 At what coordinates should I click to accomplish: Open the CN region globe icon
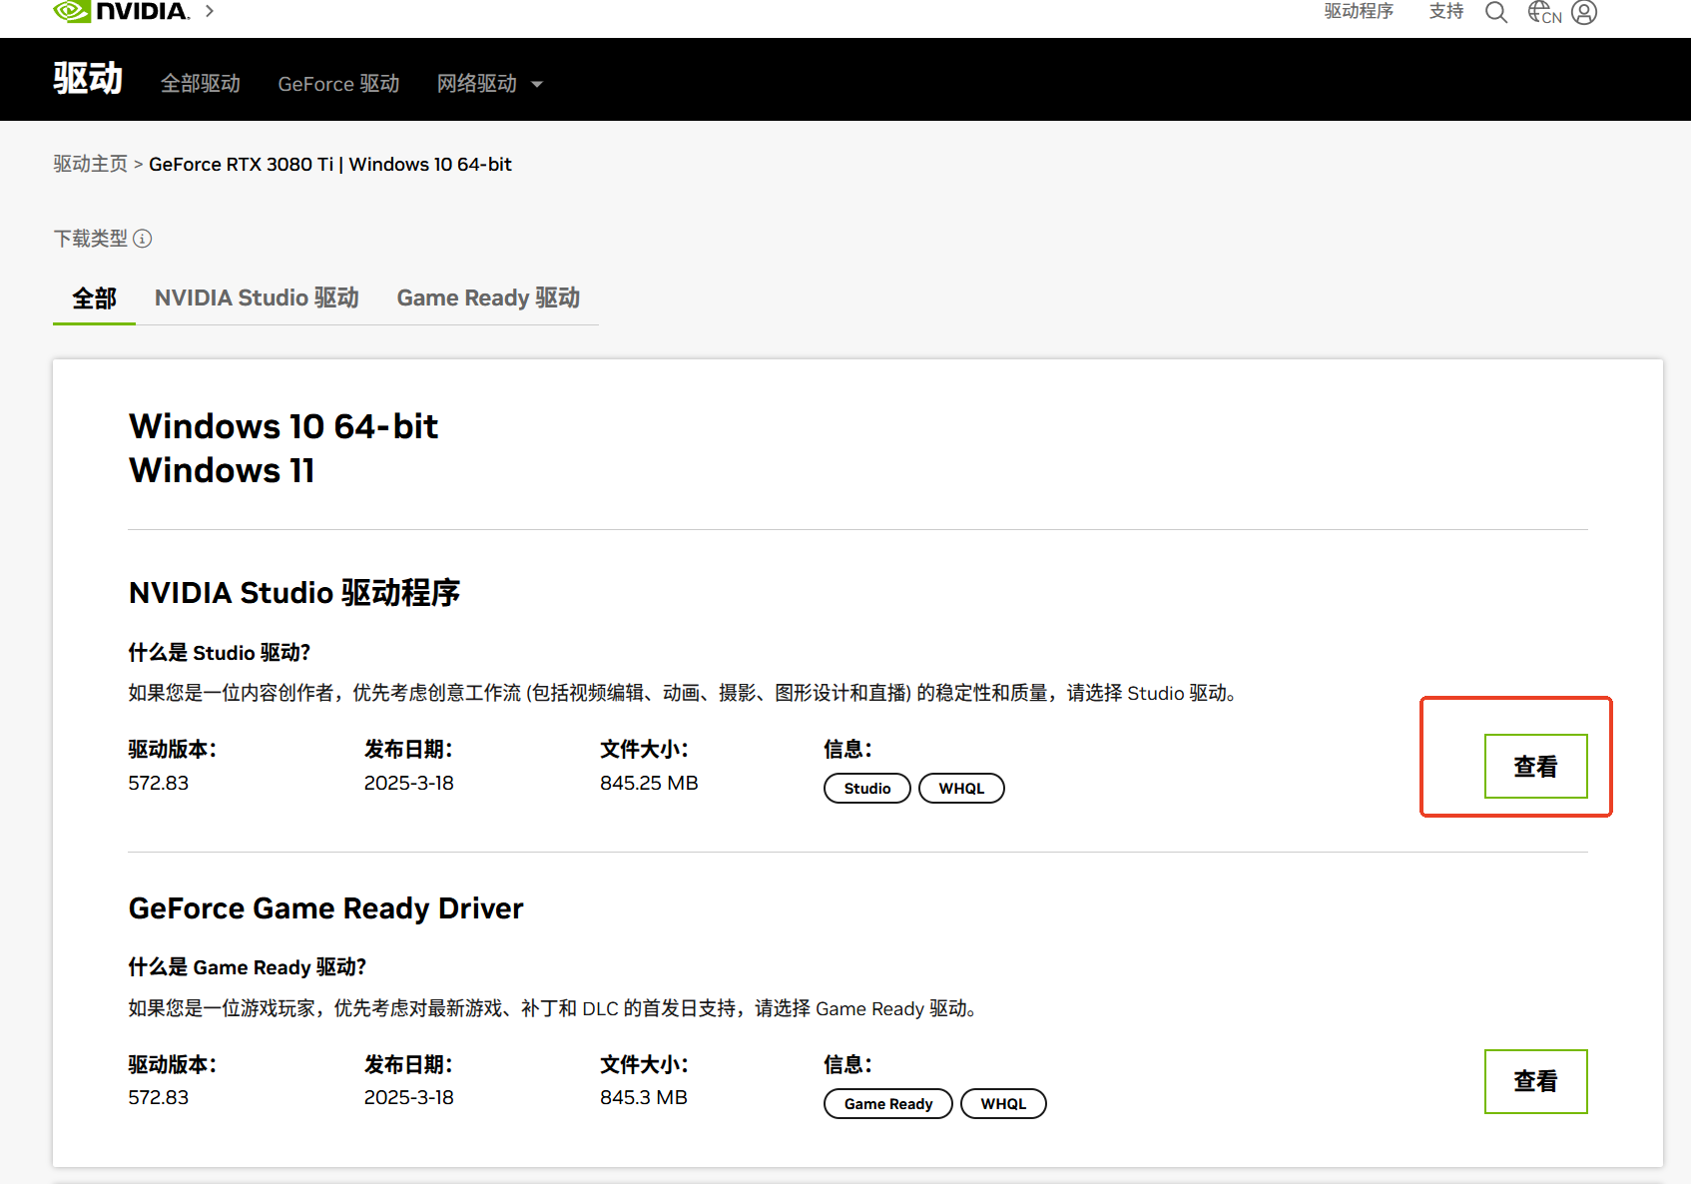1544,12
